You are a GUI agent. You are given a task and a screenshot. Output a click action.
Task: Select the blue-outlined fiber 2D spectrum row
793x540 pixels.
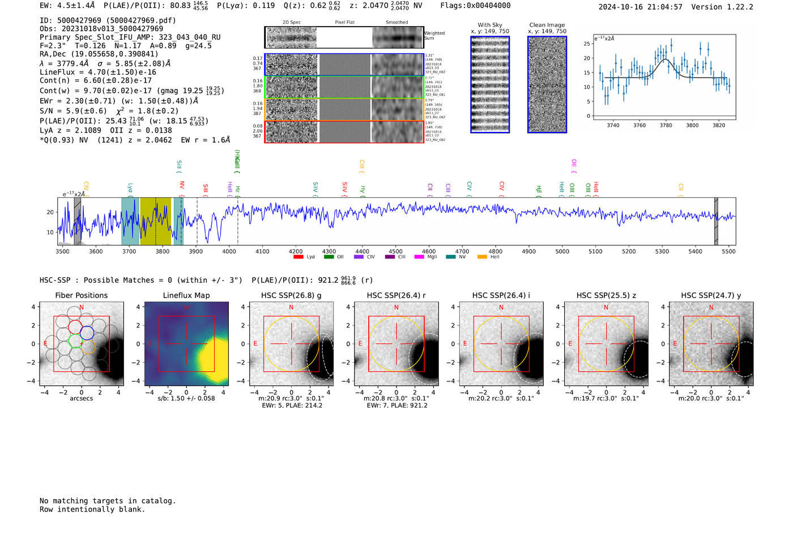click(x=344, y=65)
